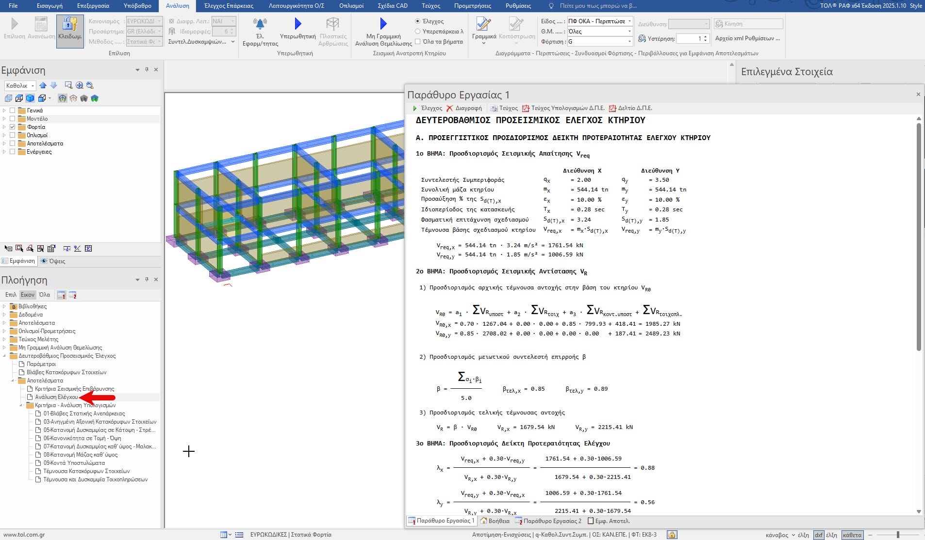Enable the Όλα τα βήματα checkbox

pyautogui.click(x=417, y=42)
